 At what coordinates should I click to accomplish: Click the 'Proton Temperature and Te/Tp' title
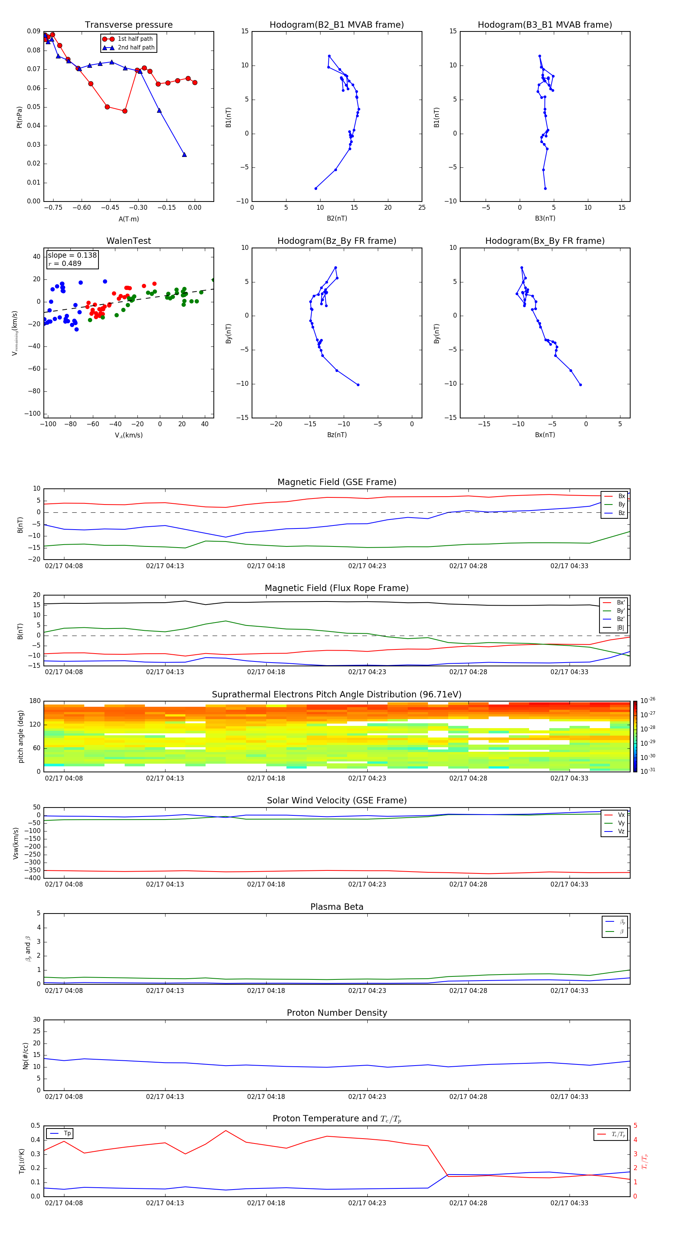(x=337, y=1119)
